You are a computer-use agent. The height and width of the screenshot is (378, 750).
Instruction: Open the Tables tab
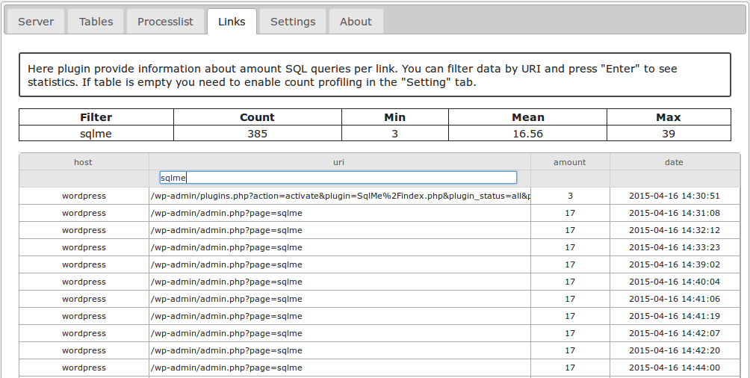96,22
